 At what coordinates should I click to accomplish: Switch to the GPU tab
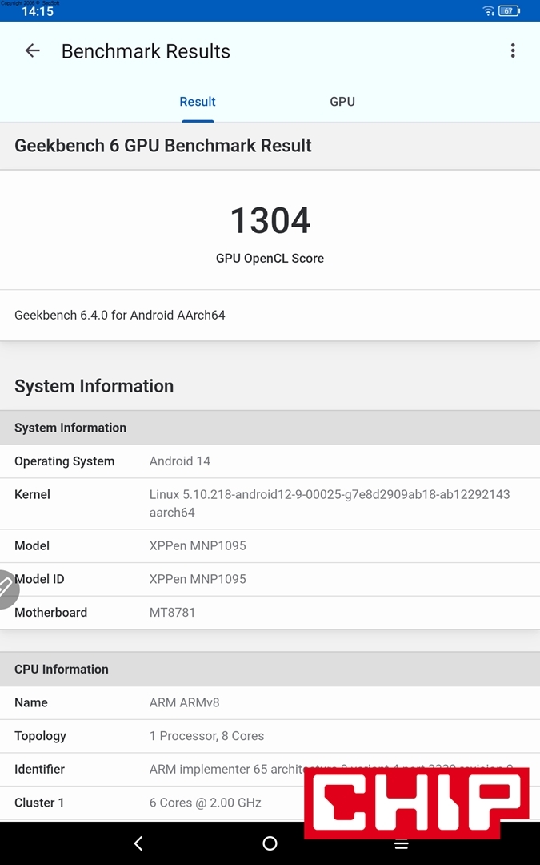pos(342,102)
